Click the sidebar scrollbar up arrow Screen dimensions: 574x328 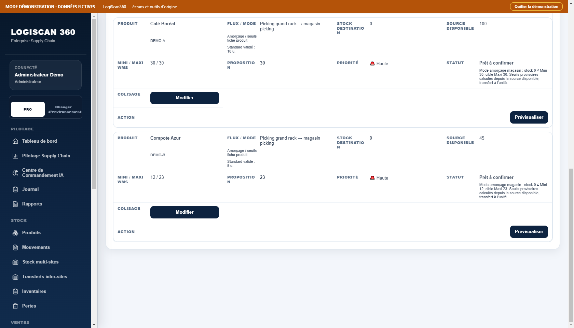pyautogui.click(x=94, y=16)
